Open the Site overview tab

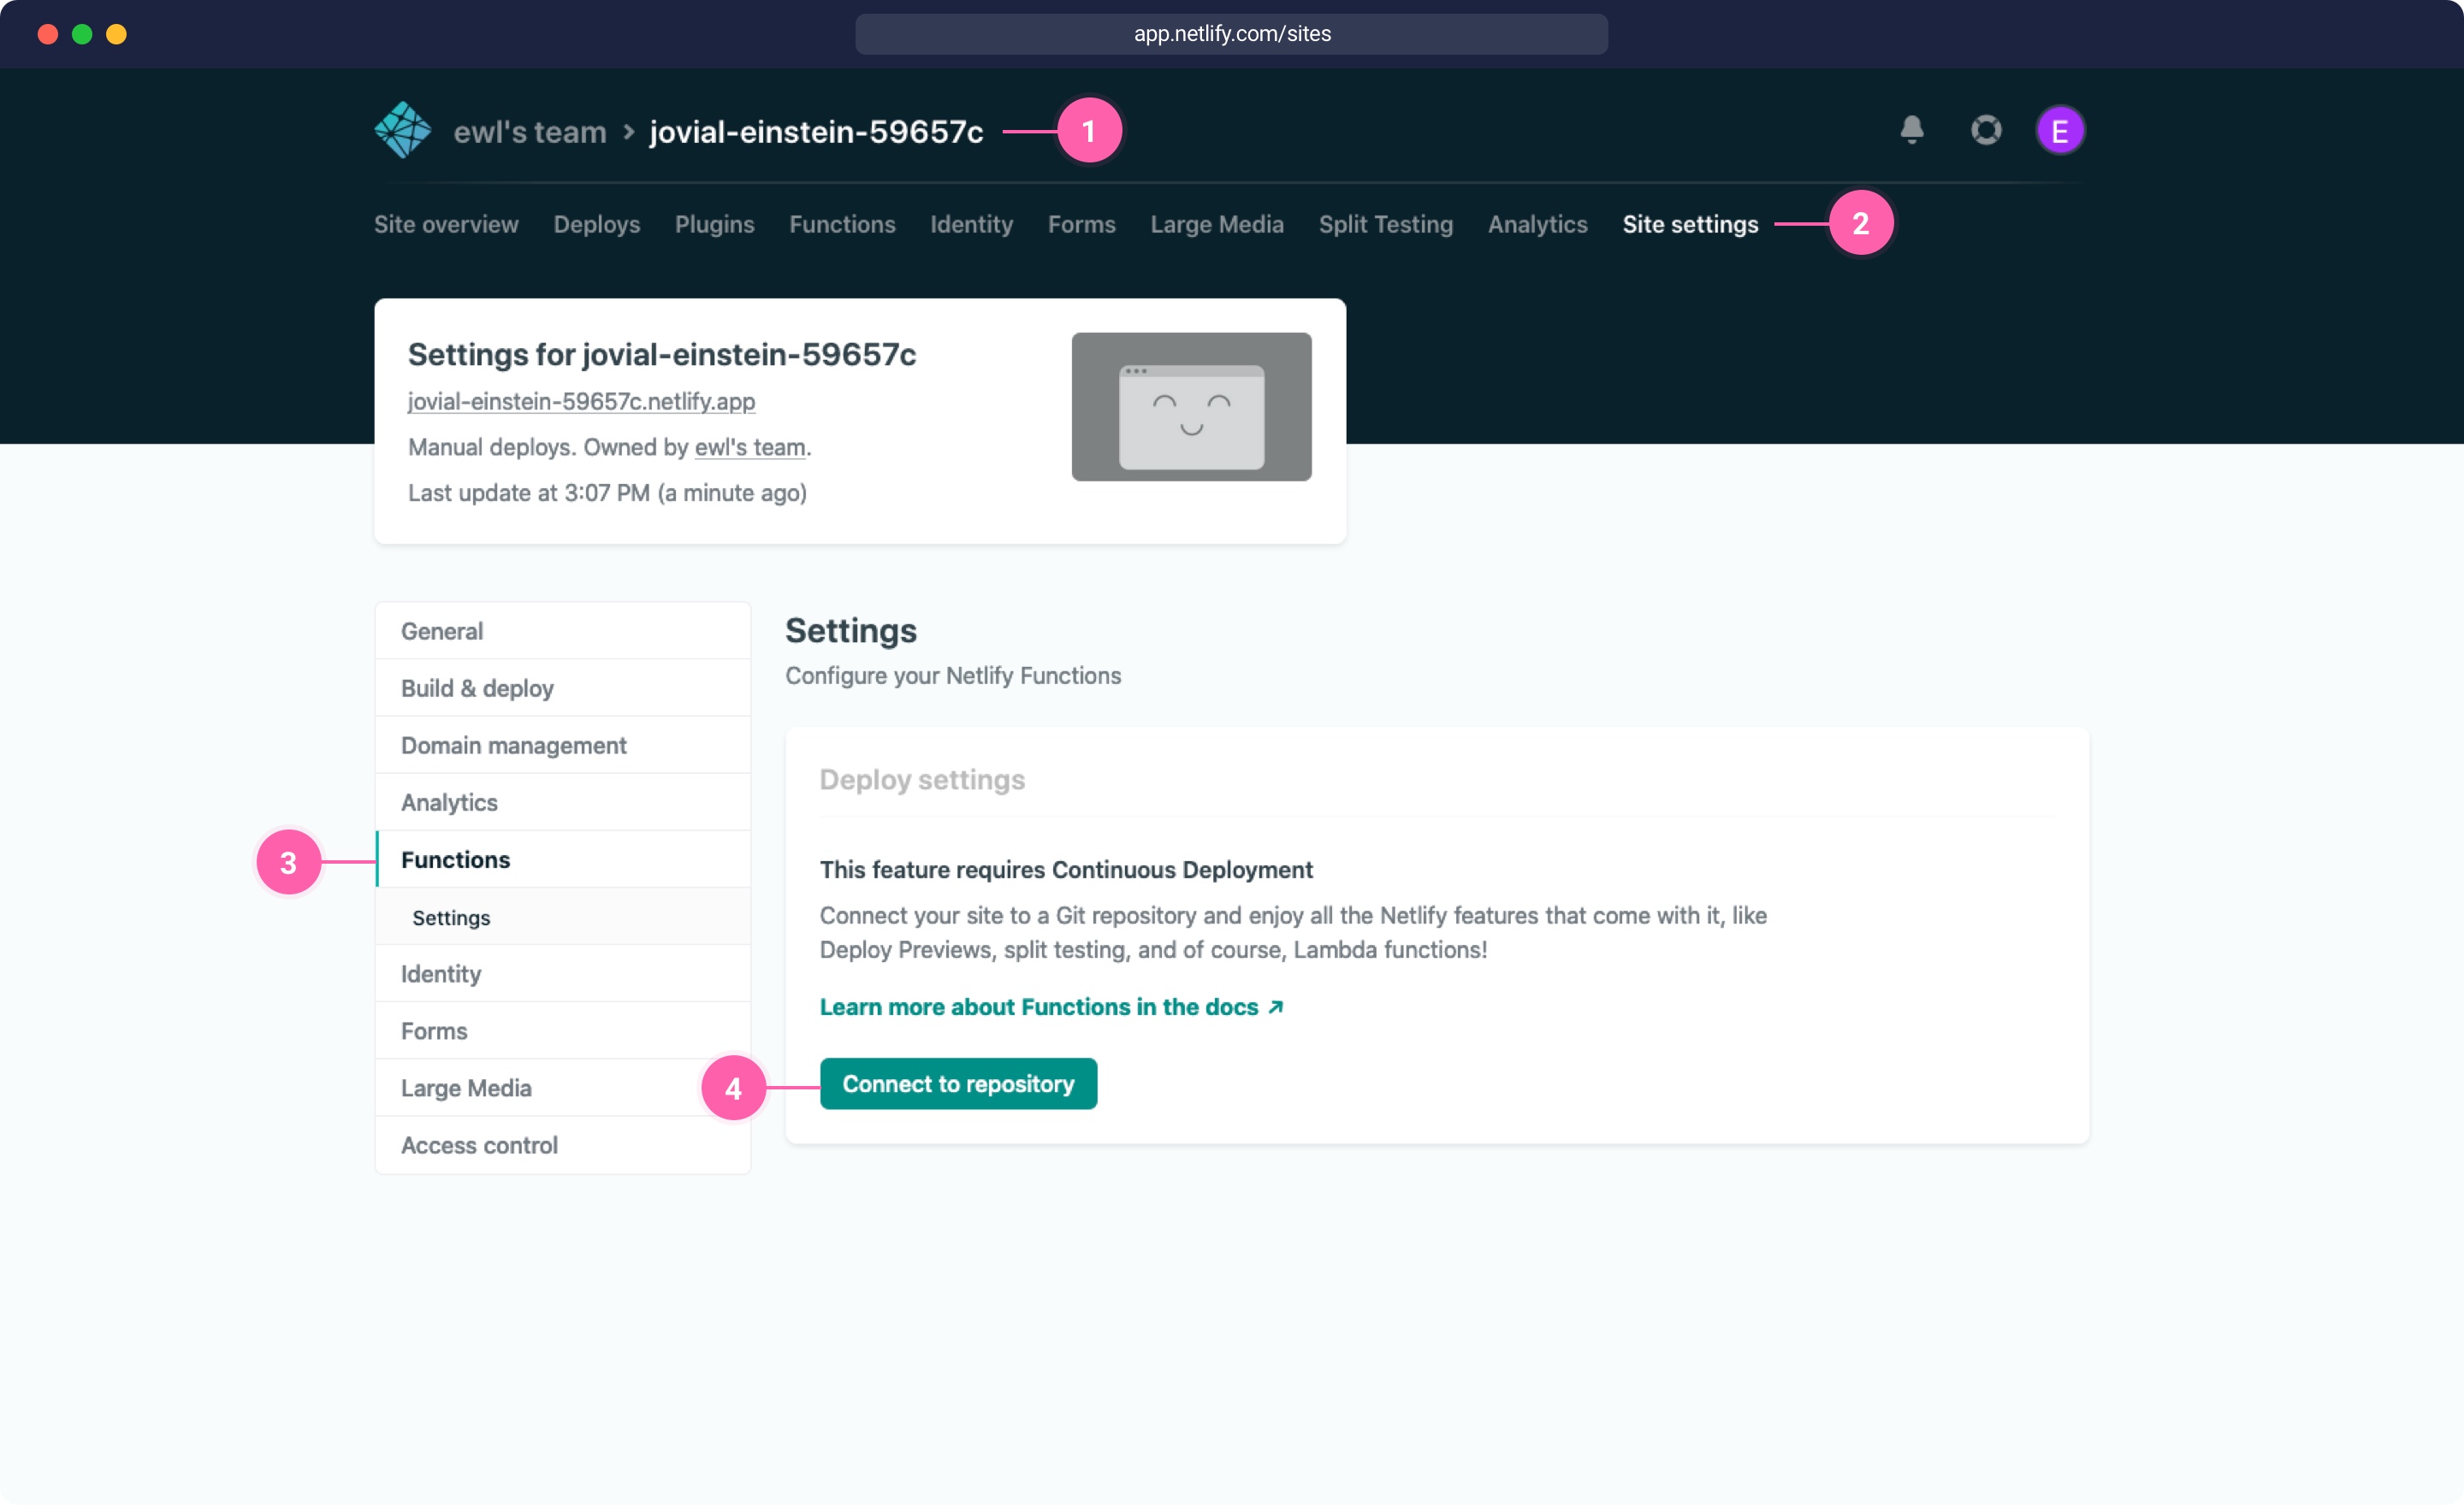(446, 224)
